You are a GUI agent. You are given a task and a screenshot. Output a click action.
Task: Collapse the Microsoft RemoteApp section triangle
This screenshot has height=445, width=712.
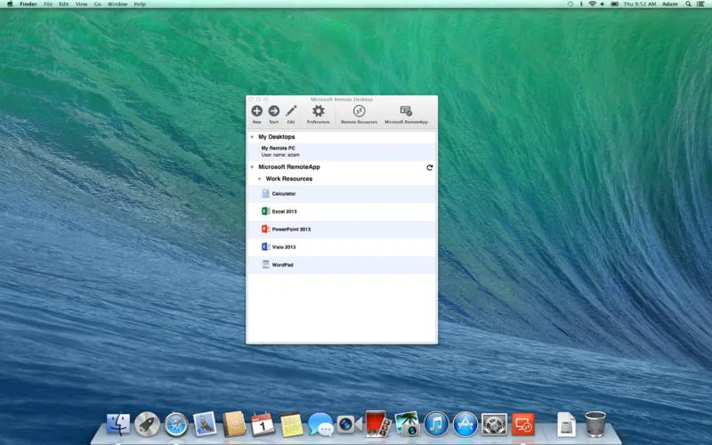252,167
